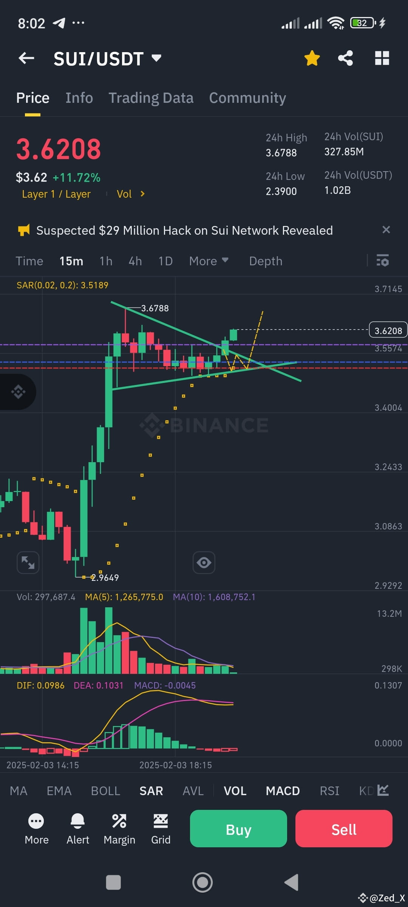Toggle the MA indicator

point(19,791)
